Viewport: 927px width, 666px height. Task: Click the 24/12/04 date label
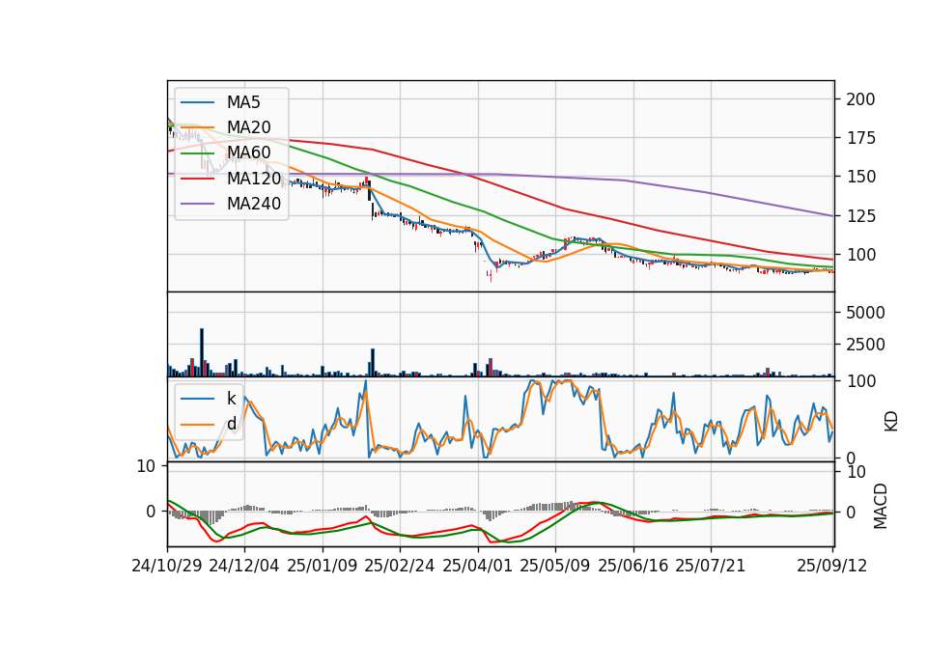click(x=244, y=566)
